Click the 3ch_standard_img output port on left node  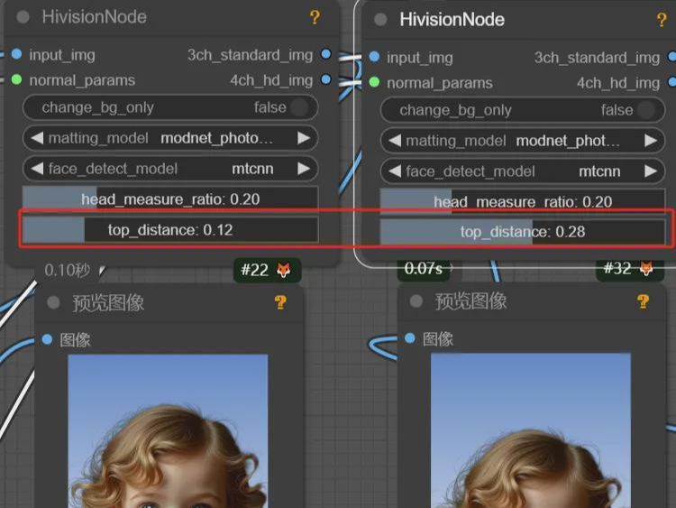[x=325, y=55]
